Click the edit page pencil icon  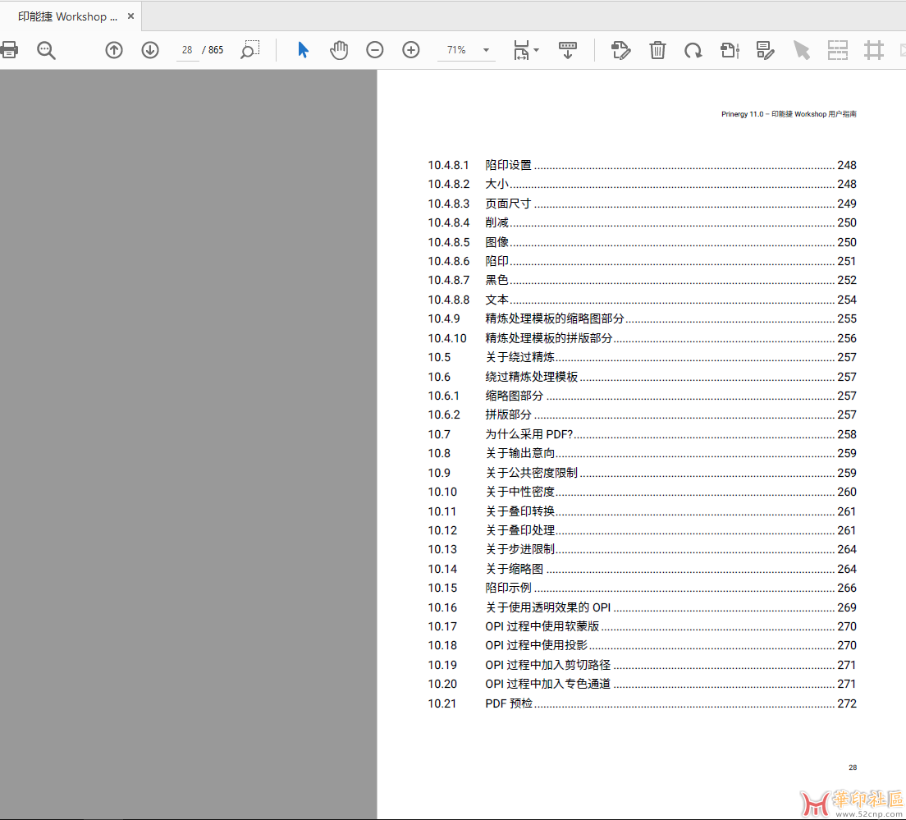(620, 50)
